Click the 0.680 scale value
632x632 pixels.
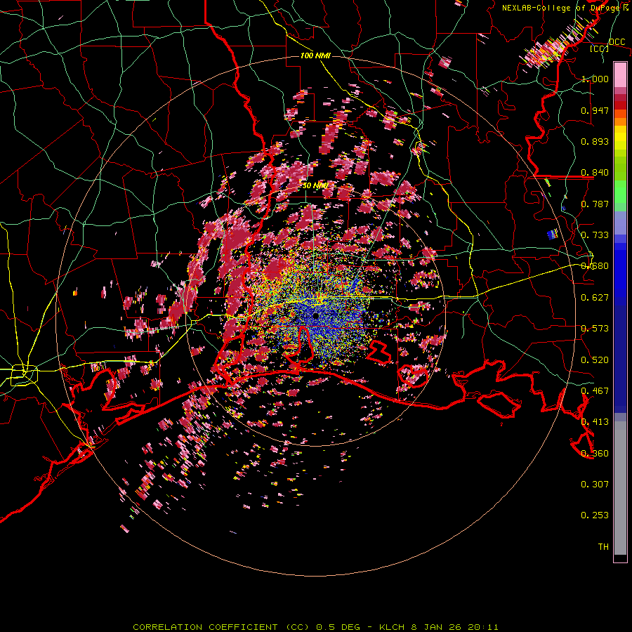[x=595, y=266]
